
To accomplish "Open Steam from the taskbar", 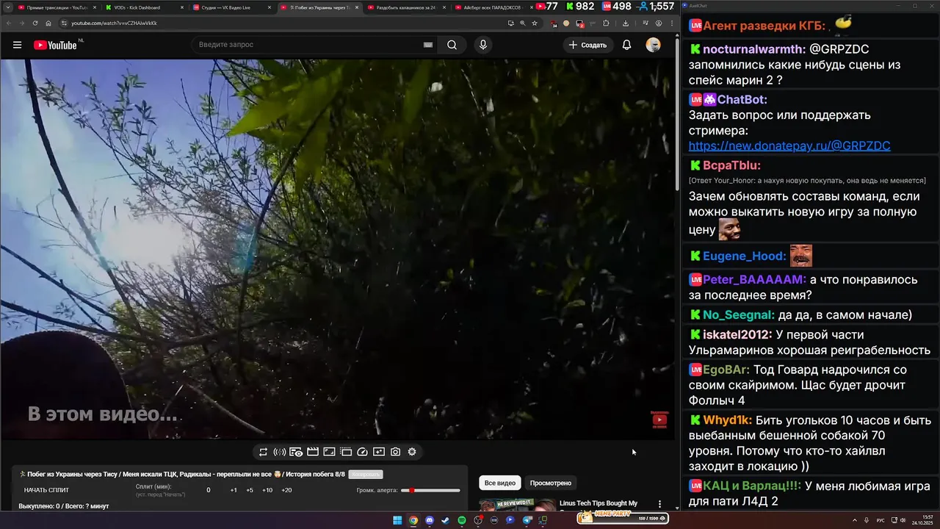I will 446,520.
